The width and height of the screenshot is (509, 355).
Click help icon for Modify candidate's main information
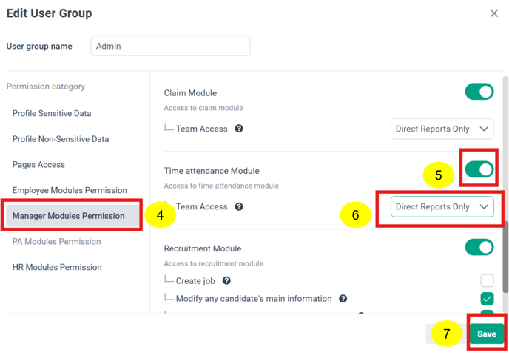[343, 299]
